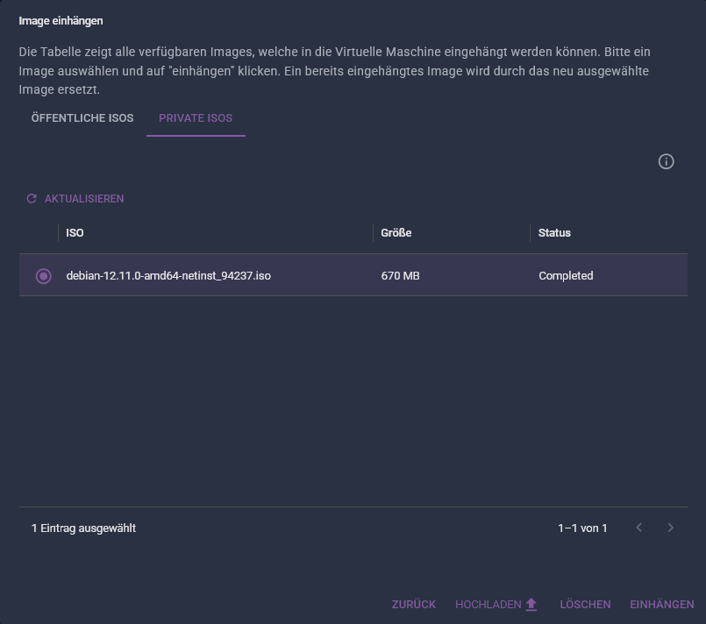Open the Private ISOs tab
The height and width of the screenshot is (624, 706).
click(196, 117)
